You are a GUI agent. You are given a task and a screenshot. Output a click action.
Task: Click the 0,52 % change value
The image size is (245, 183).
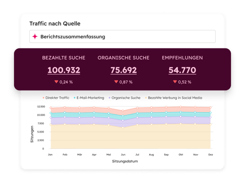pyautogui.click(x=185, y=82)
